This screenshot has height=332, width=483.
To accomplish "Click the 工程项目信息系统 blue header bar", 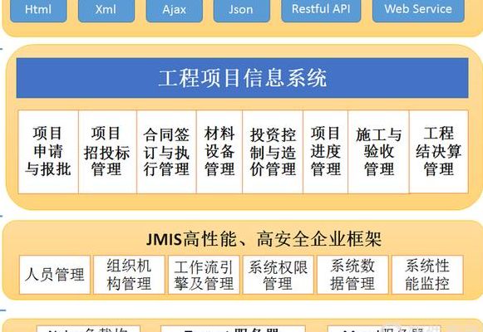I will pos(243,78).
